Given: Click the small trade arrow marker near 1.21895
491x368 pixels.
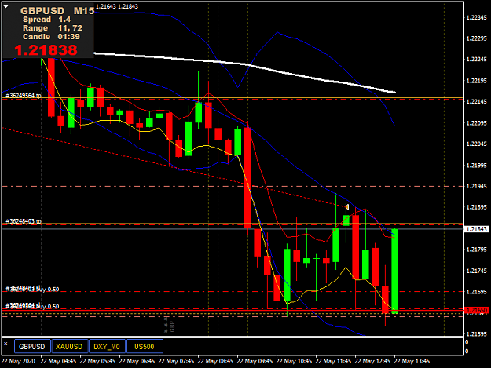Looking at the screenshot, I should pyautogui.click(x=347, y=206).
